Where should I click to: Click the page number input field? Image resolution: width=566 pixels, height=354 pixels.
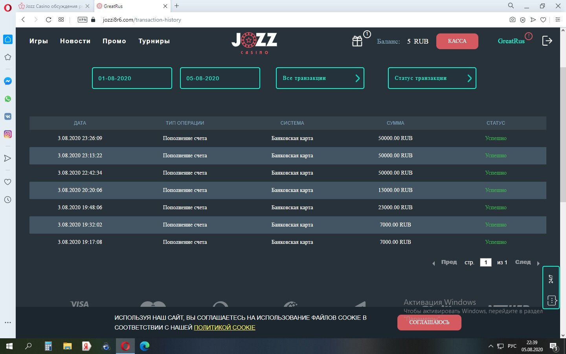click(485, 262)
